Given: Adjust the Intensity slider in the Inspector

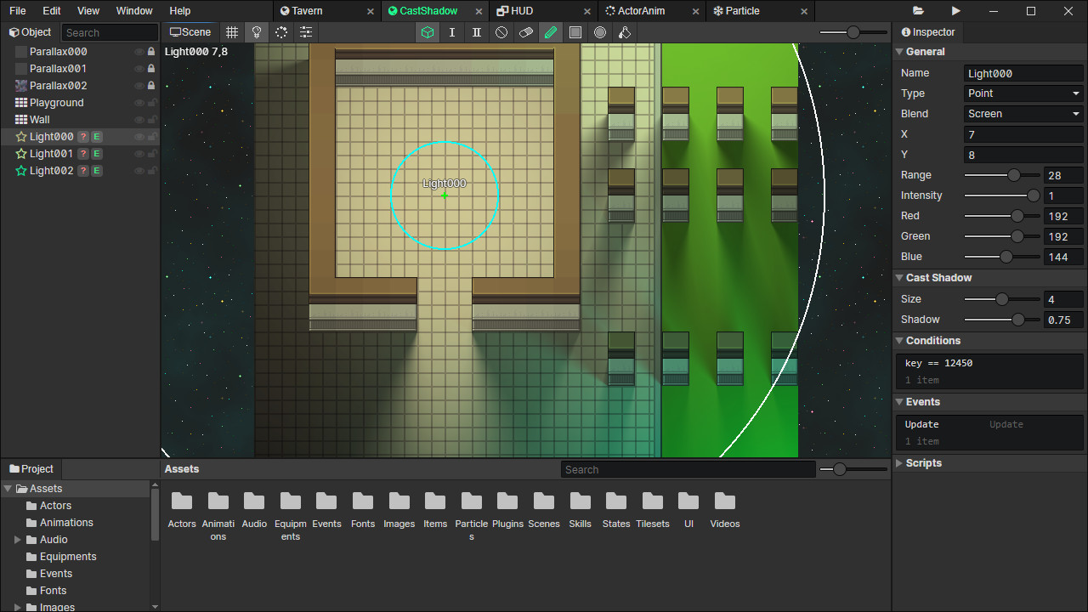Looking at the screenshot, I should [1032, 195].
